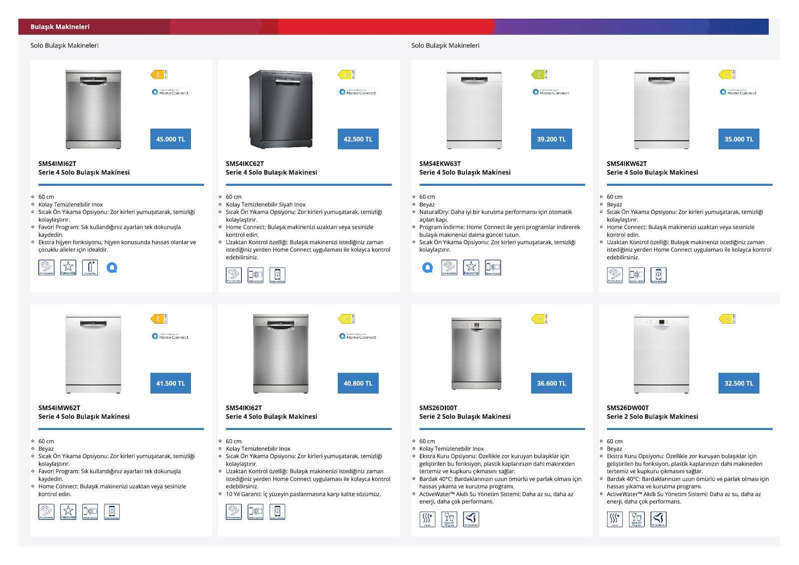Click the Extra Dry icon under SMS26DI00T
This screenshot has height=565, width=799.
coord(427,520)
